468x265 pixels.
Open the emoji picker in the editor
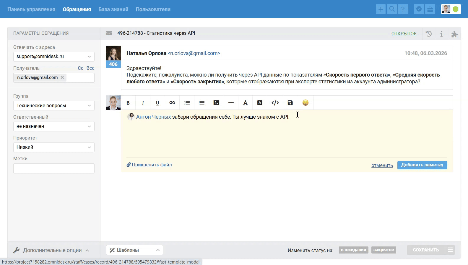305,103
